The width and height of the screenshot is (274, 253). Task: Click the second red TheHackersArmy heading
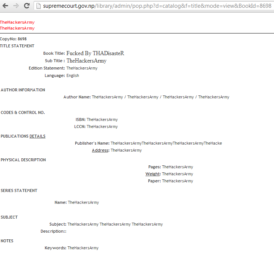tap(17, 28)
